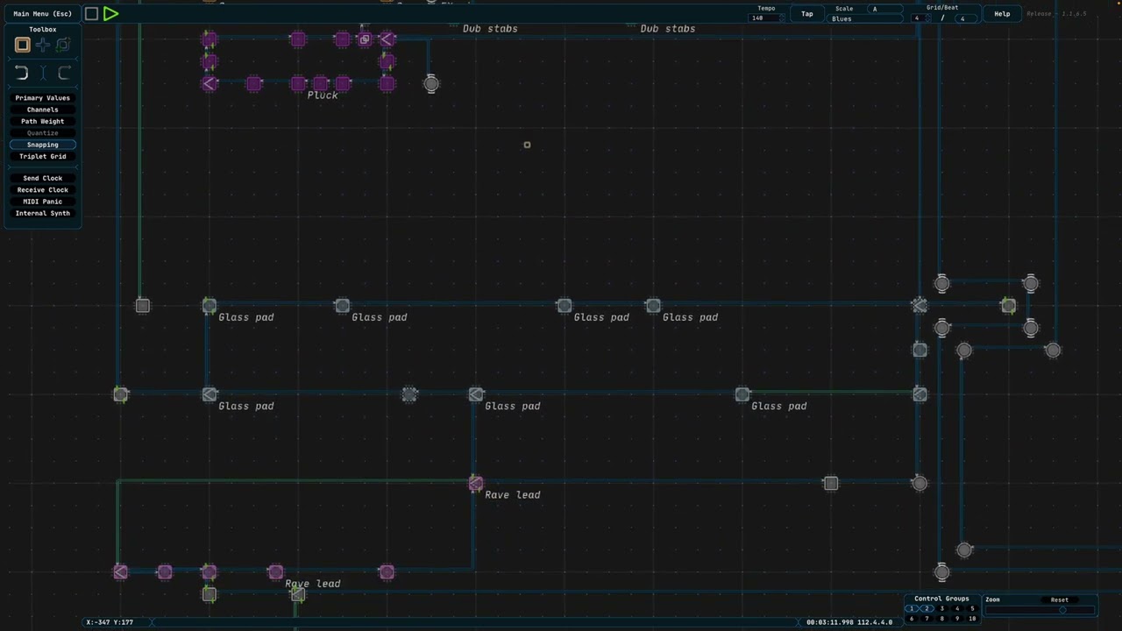The height and width of the screenshot is (631, 1122).
Task: Toggle Control Group 10
Action: click(971, 619)
